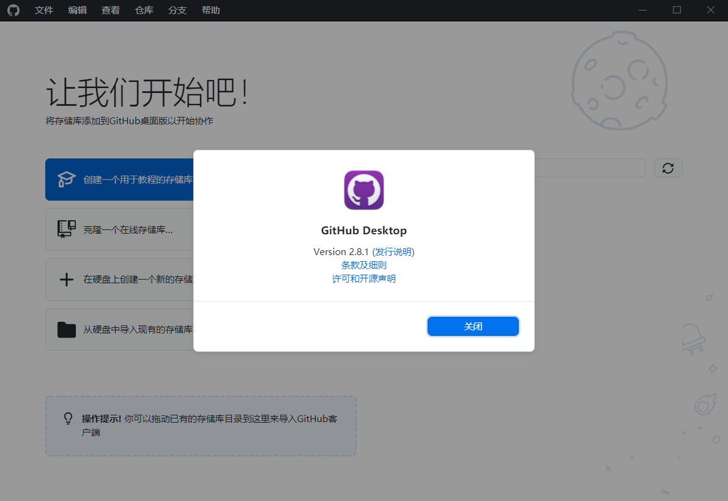Open the 查看 menu
728x501 pixels.
(x=111, y=10)
